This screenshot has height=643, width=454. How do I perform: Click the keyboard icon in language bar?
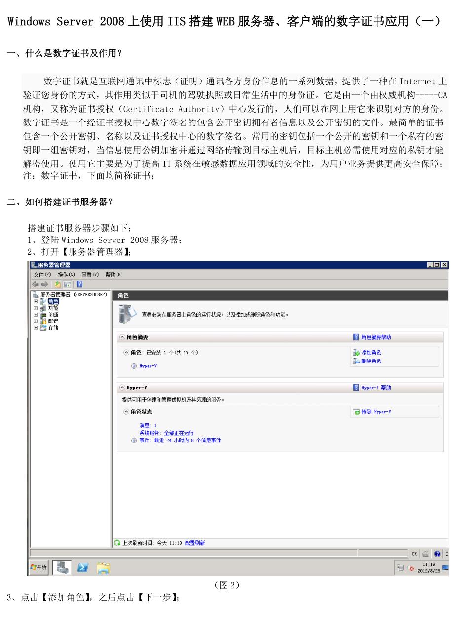(x=426, y=554)
